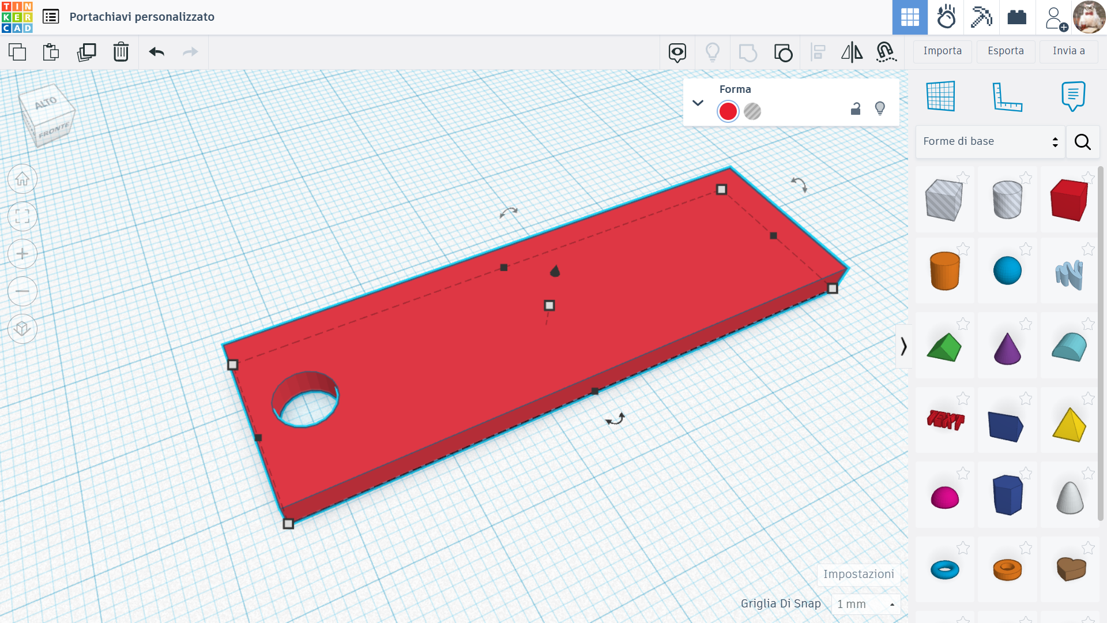Favorite the purple cone with star
This screenshot has height=623, width=1107.
[x=1026, y=324]
